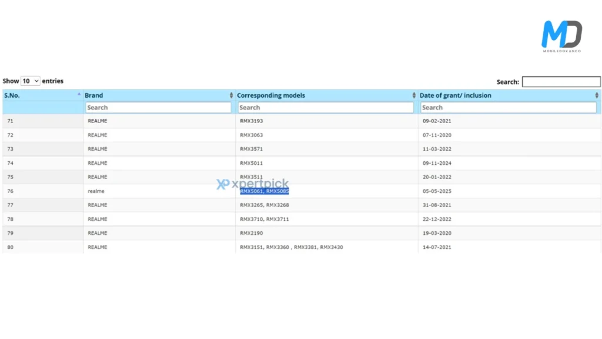The image size is (602, 339).
Task: Open the Show entries count dropdown
Action: coord(30,81)
